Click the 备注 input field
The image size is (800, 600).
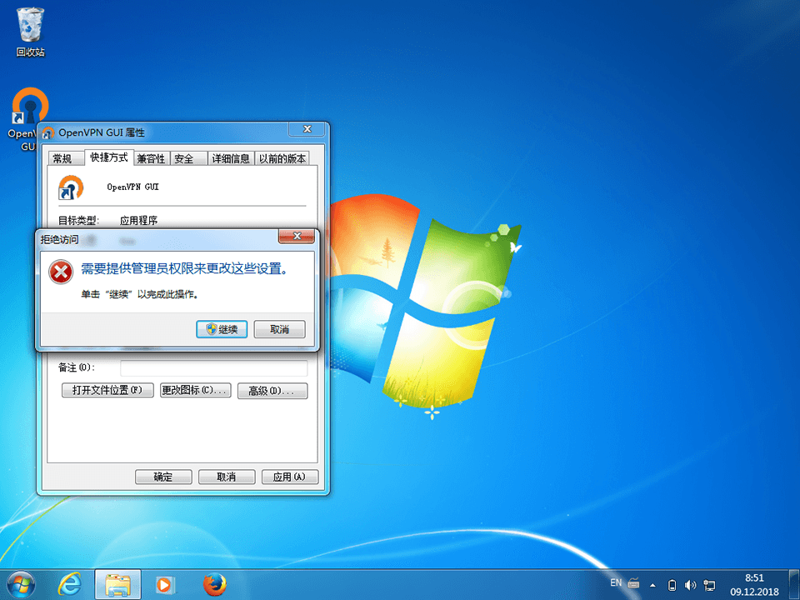point(214,367)
